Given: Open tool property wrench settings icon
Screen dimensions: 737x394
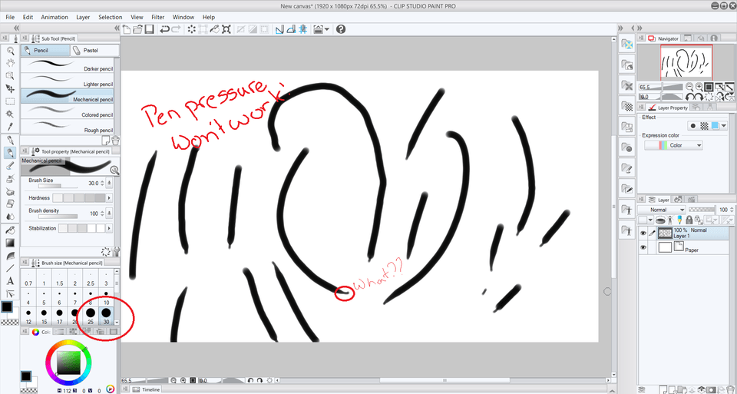Looking at the screenshot, I should pos(117,252).
